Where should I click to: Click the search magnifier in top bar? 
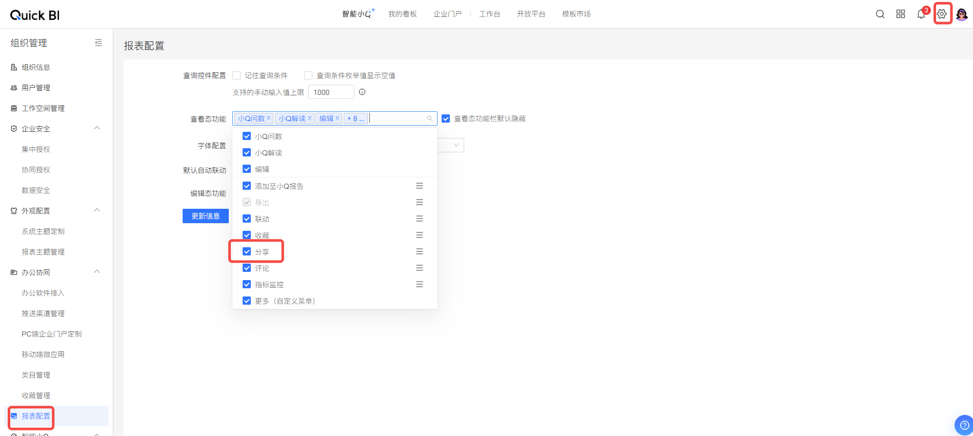point(880,14)
